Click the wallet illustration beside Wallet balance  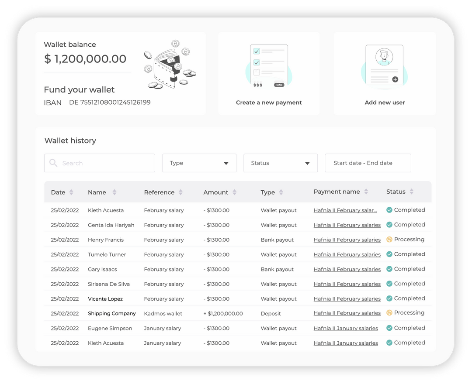(x=170, y=65)
